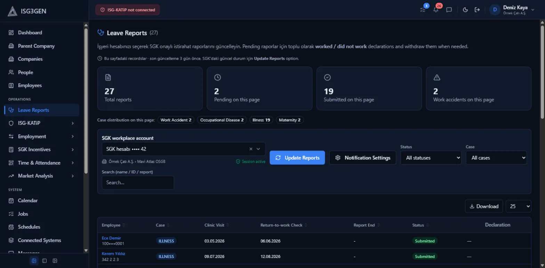545x268 pixels.
Task: Click the Jobs checklist icon in sidebar
Action: click(11, 214)
